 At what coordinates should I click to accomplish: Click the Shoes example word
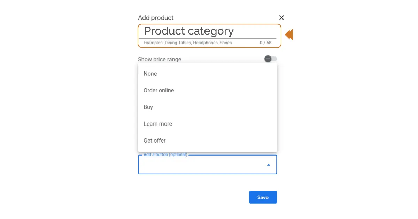(226, 43)
